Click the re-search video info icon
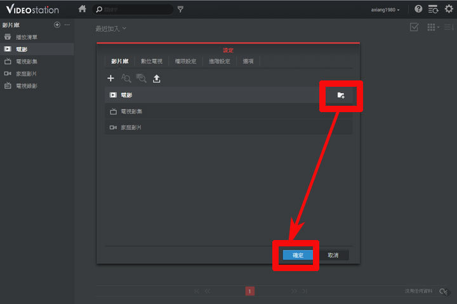 click(126, 79)
